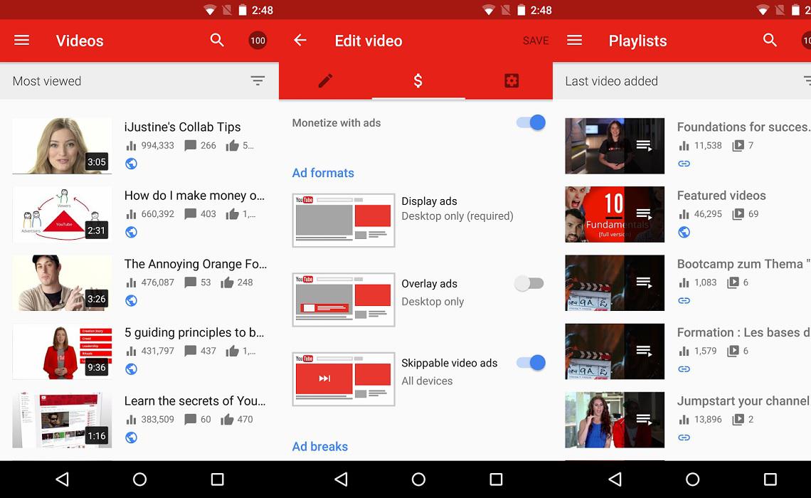Tap the filter icon above the videos list
Screen dimensions: 811x498
[258, 80]
